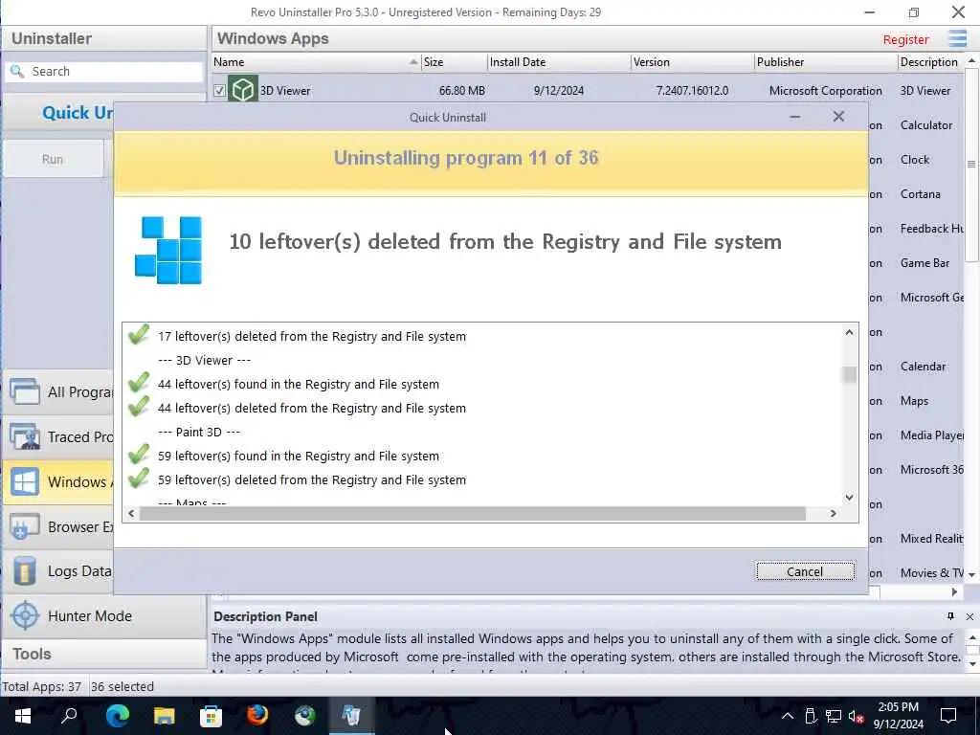
Task: Click the log's vertical scrollbar thumb
Action: [x=849, y=374]
